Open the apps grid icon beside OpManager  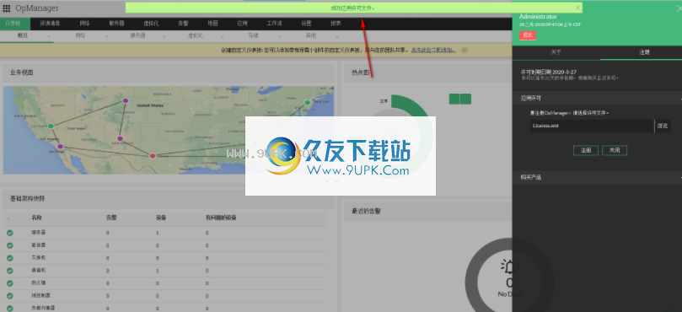pyautogui.click(x=7, y=8)
